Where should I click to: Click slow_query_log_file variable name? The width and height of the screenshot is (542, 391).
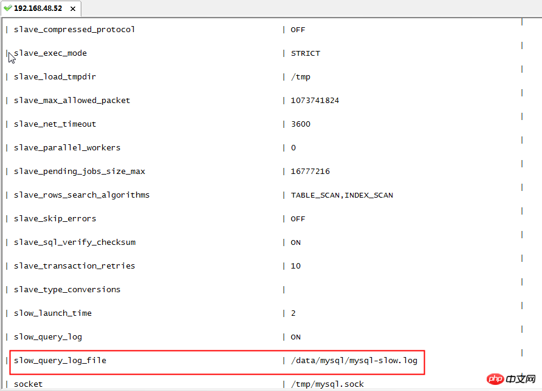(x=60, y=361)
